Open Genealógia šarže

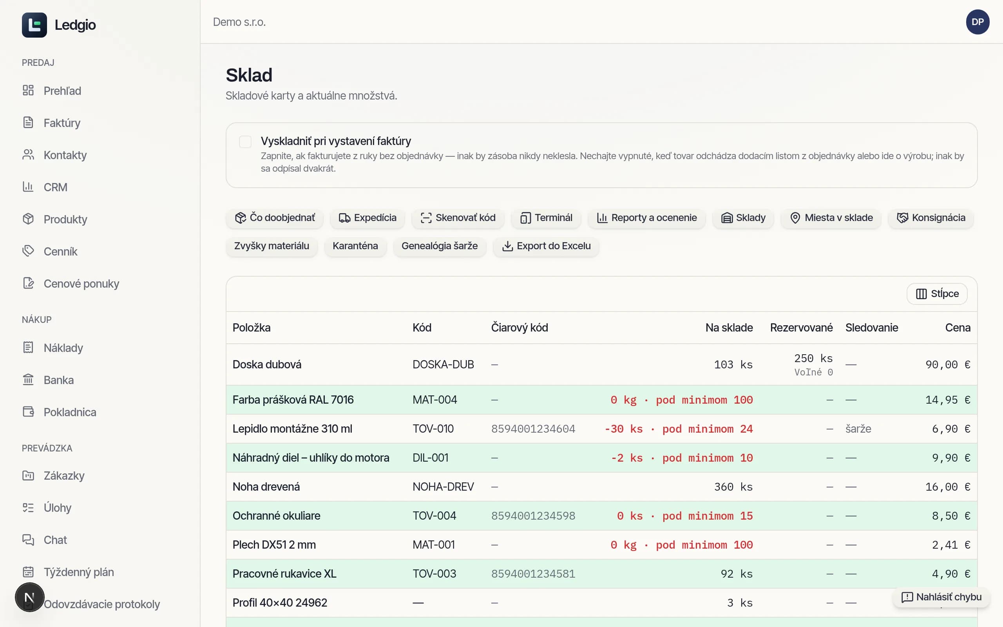click(x=439, y=246)
